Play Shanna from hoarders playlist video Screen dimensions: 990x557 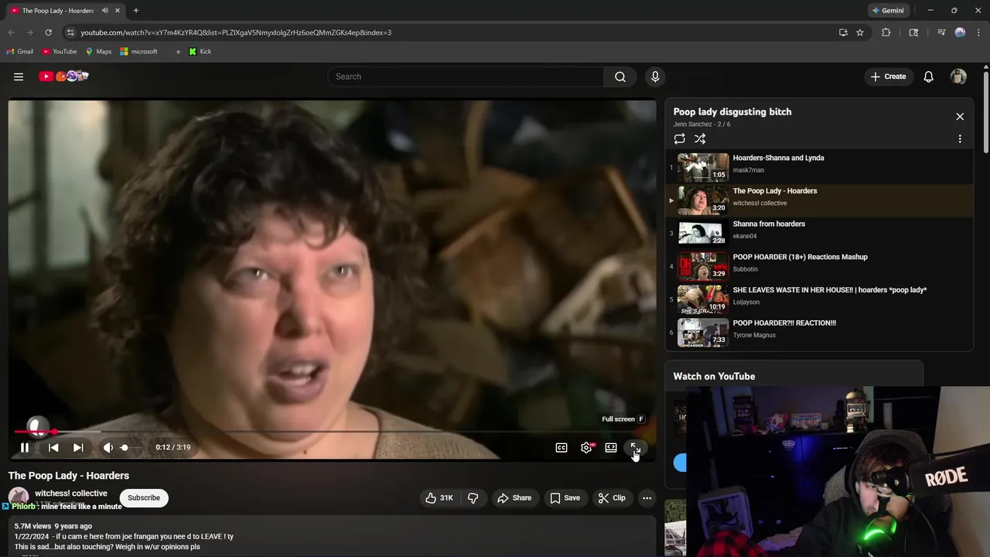click(819, 233)
